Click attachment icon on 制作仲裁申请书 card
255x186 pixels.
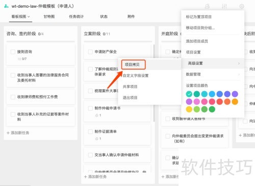(97, 115)
